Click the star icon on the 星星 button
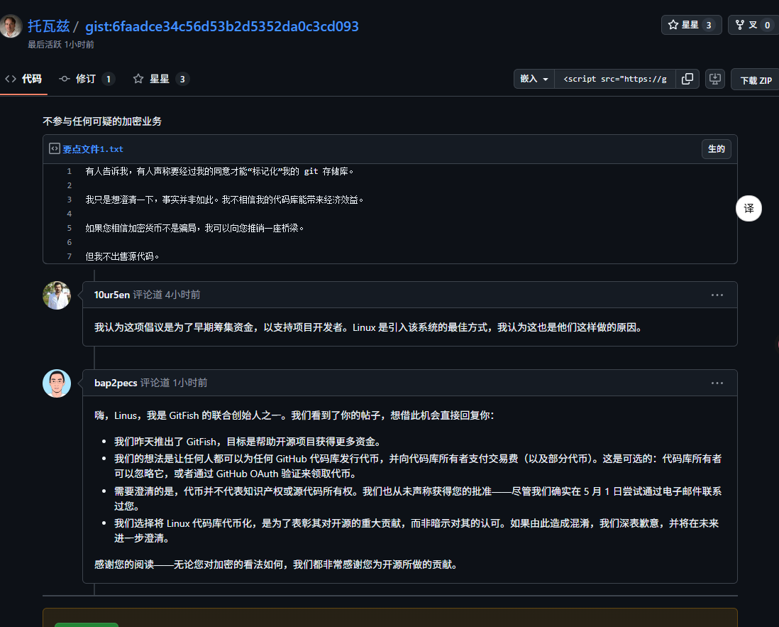Image resolution: width=779 pixels, height=627 pixels. coord(673,25)
